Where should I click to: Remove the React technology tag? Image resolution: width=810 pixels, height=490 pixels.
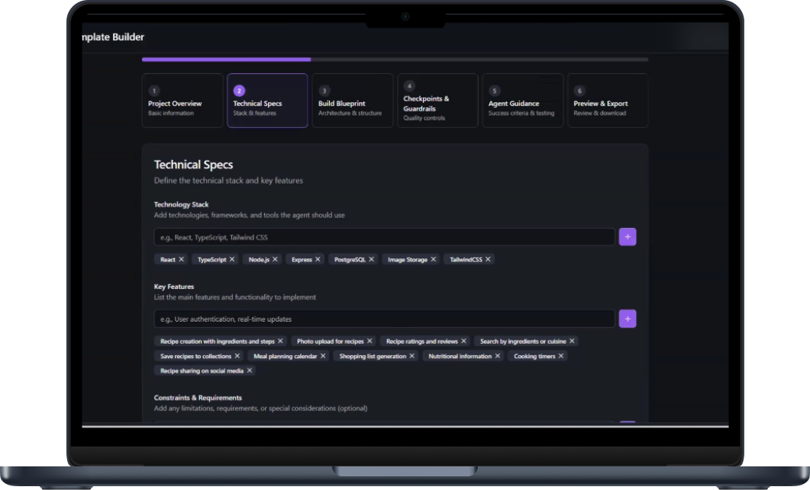coord(181,259)
